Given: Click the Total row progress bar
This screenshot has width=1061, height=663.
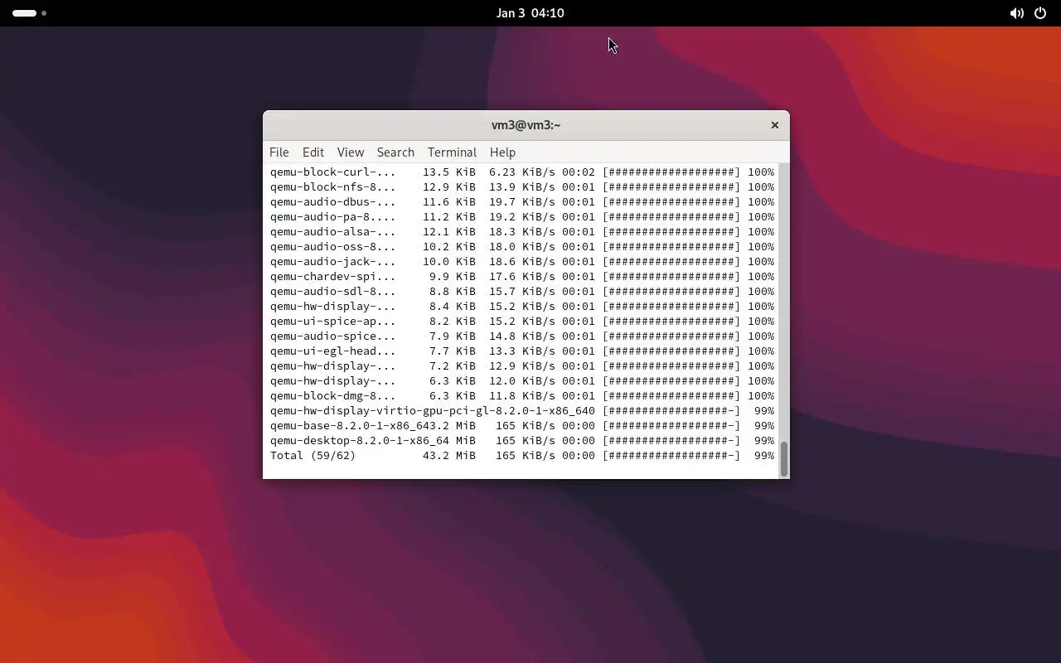Looking at the screenshot, I should click(671, 456).
